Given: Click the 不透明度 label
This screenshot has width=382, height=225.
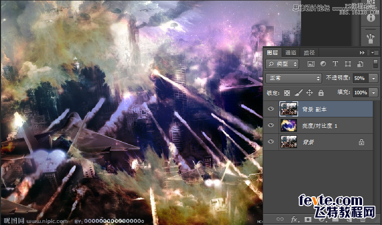Looking at the screenshot, I should (338, 78).
